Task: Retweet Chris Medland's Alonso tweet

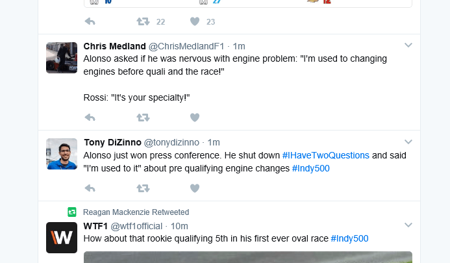Action: pyautogui.click(x=143, y=118)
